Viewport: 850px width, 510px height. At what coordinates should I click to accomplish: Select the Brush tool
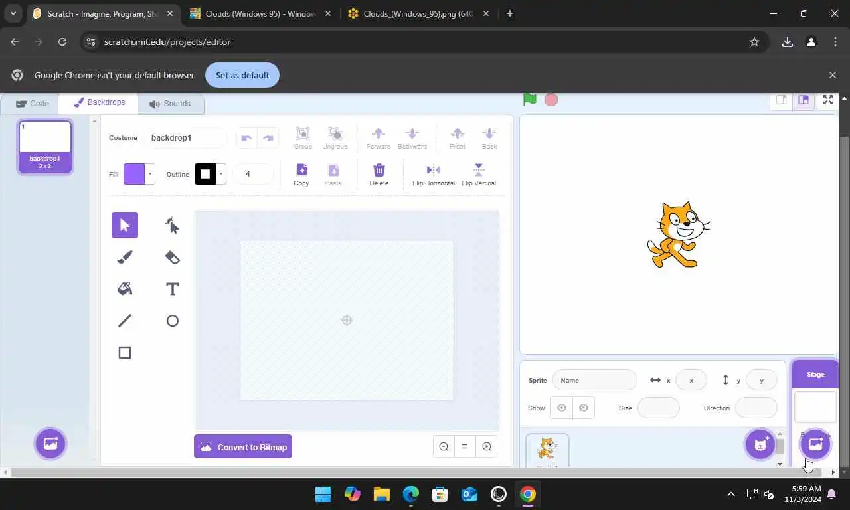tap(125, 257)
